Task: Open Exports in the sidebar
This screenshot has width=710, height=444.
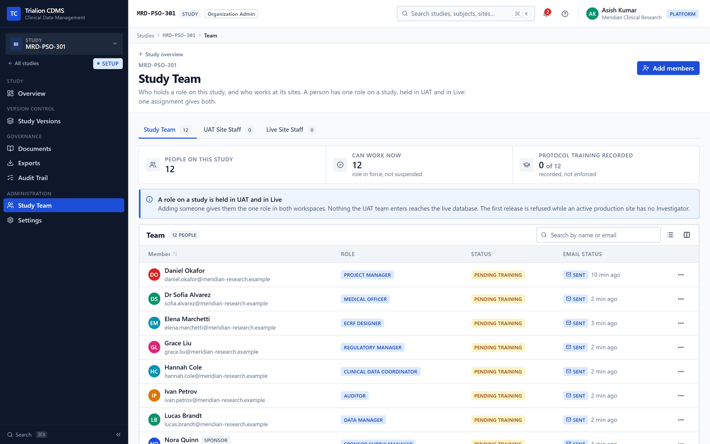Action: click(64, 163)
